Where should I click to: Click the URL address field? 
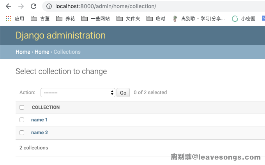coord(156,6)
